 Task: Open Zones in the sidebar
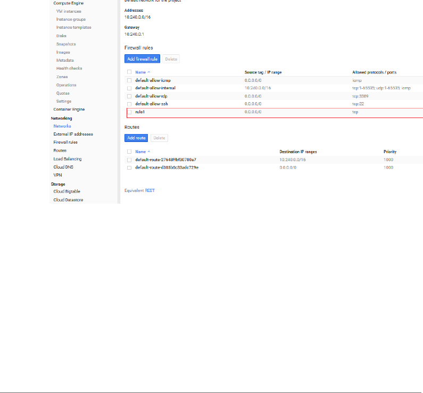62,77
